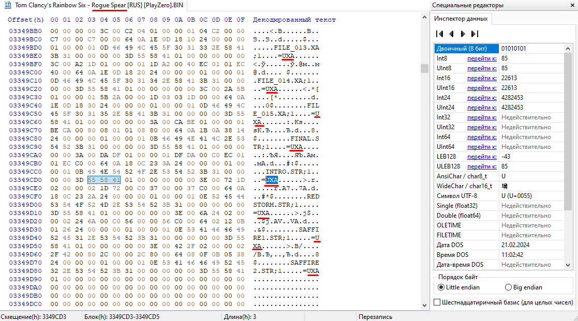
Task: Click the hex view scrollbar up arrow
Action: point(425,17)
